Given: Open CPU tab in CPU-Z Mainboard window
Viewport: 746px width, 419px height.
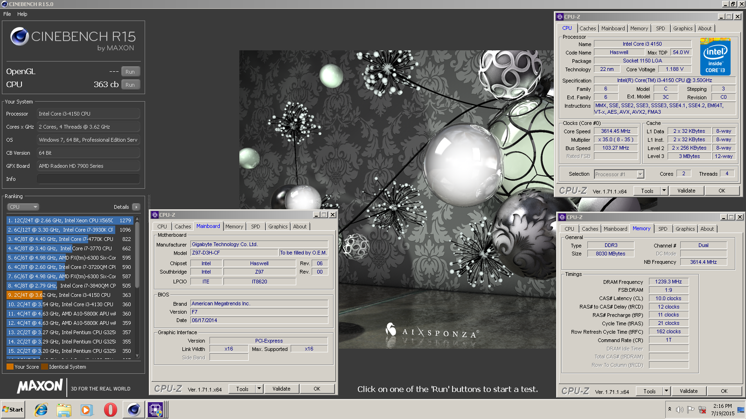Looking at the screenshot, I should click(162, 227).
